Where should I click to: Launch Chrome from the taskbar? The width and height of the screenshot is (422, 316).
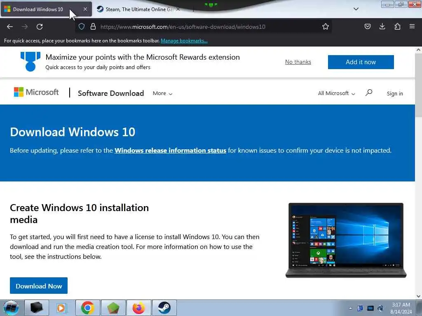pos(87,308)
